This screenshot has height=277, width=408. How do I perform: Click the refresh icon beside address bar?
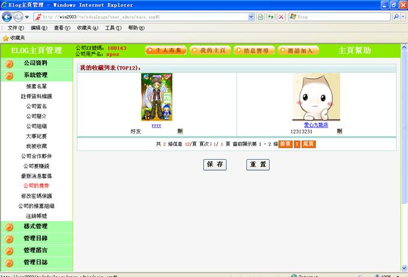click(271, 17)
